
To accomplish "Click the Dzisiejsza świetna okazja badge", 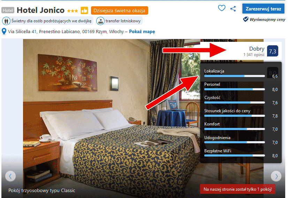I will coord(119,11).
